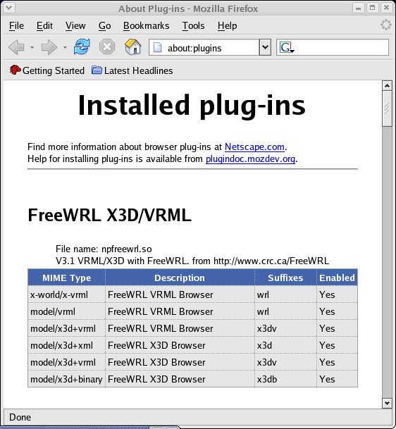Go back with the Back arrow
This screenshot has width=396, height=429.
point(16,47)
